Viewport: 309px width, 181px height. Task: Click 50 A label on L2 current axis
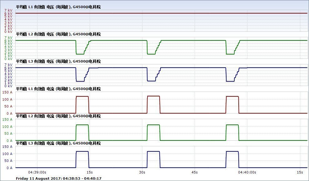pyautogui.click(x=8, y=133)
